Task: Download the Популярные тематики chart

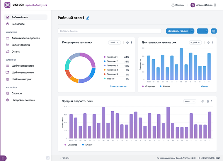Action: tap(127, 43)
